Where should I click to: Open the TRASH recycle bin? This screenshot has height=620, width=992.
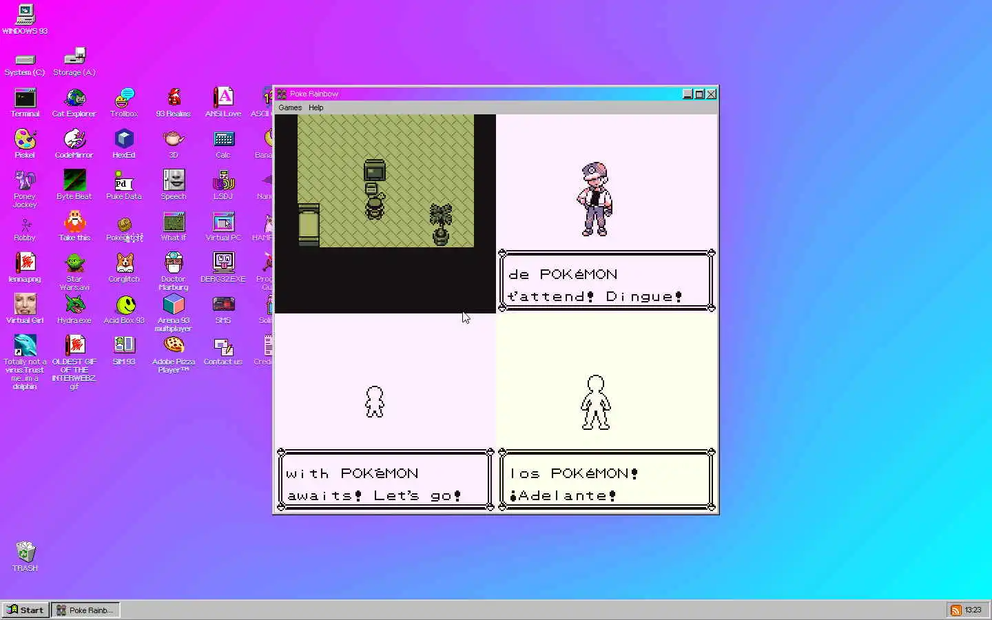[25, 557]
